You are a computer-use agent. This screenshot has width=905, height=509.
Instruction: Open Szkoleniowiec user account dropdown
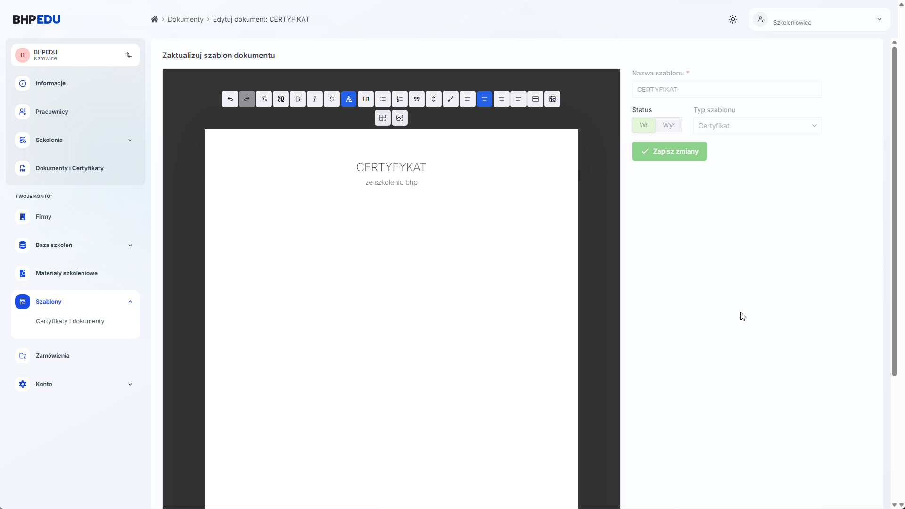point(819,19)
